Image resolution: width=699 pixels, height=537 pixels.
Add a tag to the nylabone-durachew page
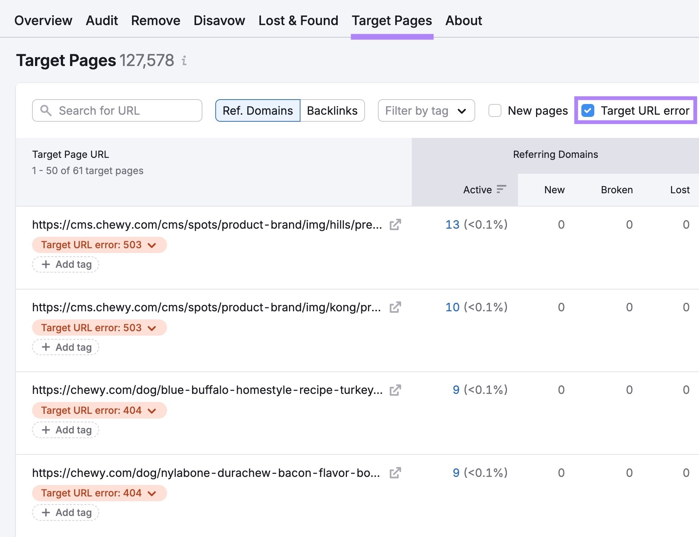click(66, 512)
